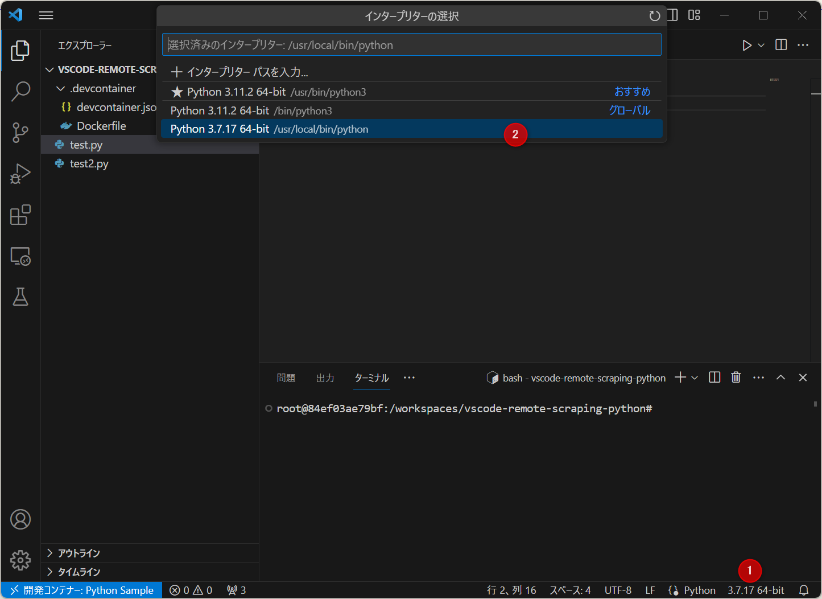Select the 3.7.17 64-bit interpreter status
The height and width of the screenshot is (599, 822).
pos(756,590)
